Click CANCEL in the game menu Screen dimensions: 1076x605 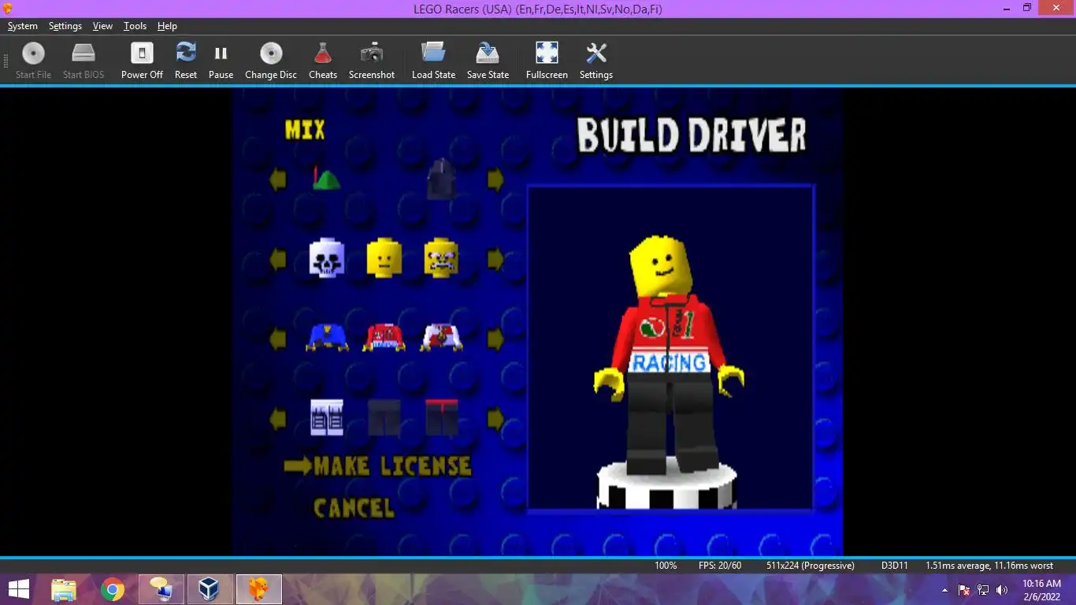[354, 508]
